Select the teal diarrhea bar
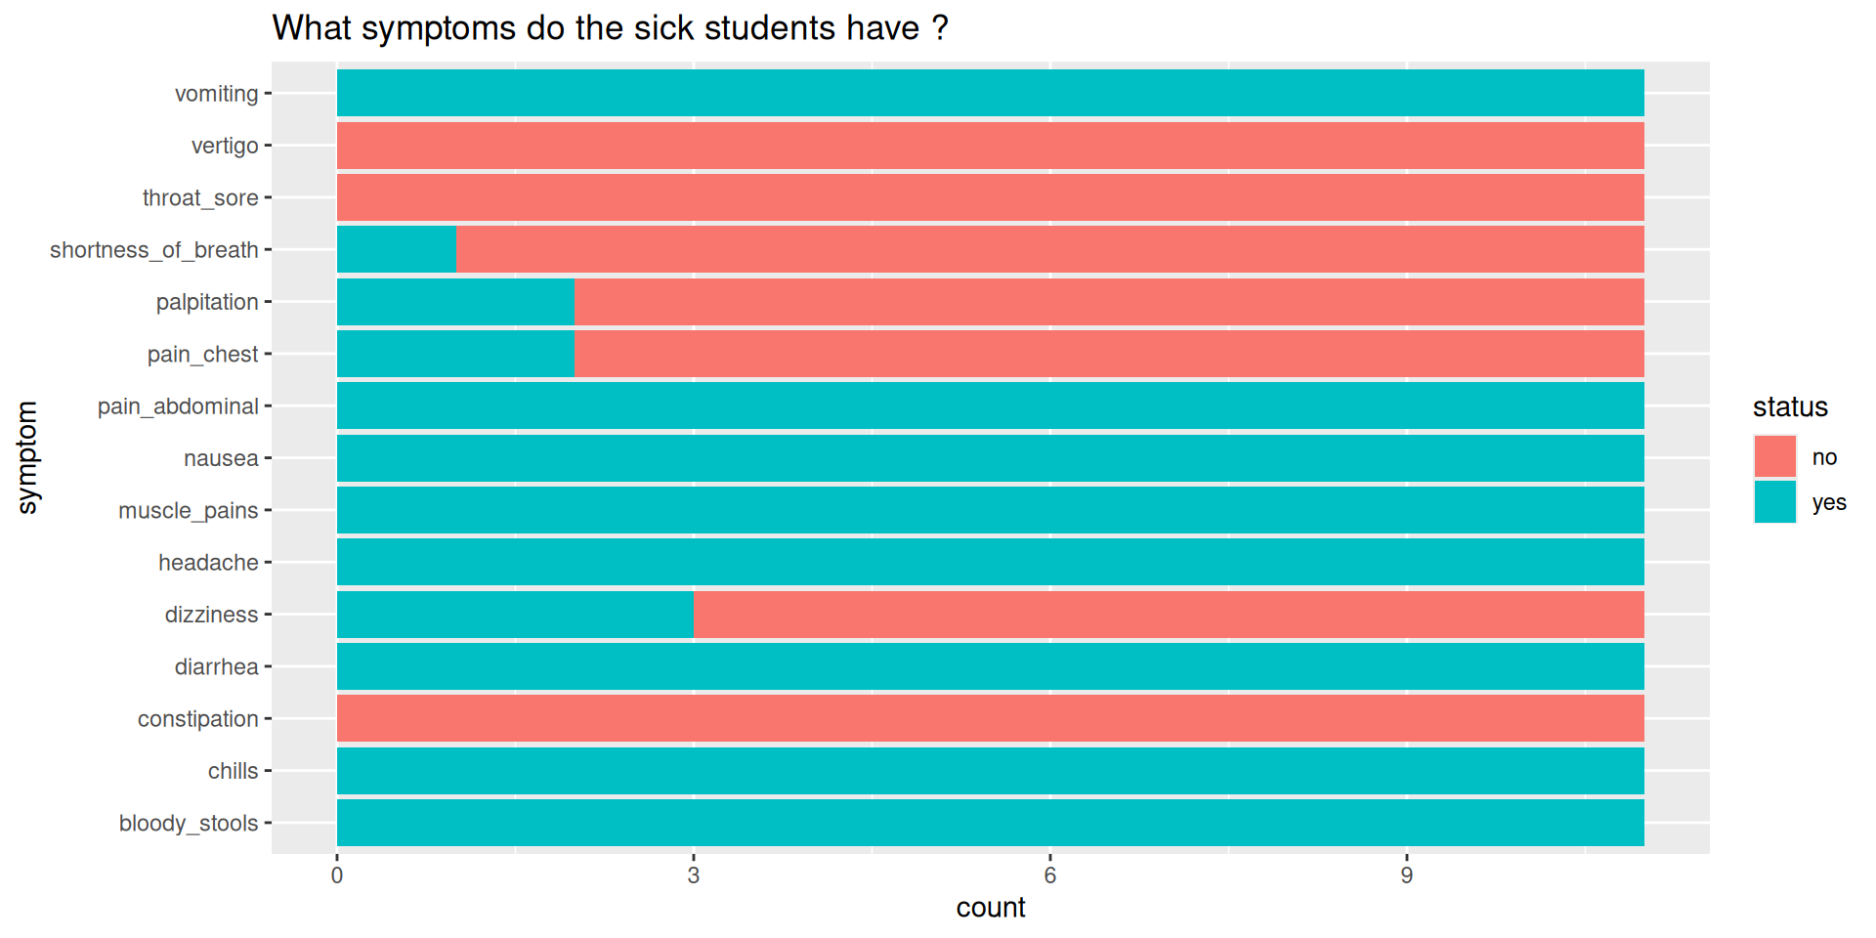 point(990,666)
